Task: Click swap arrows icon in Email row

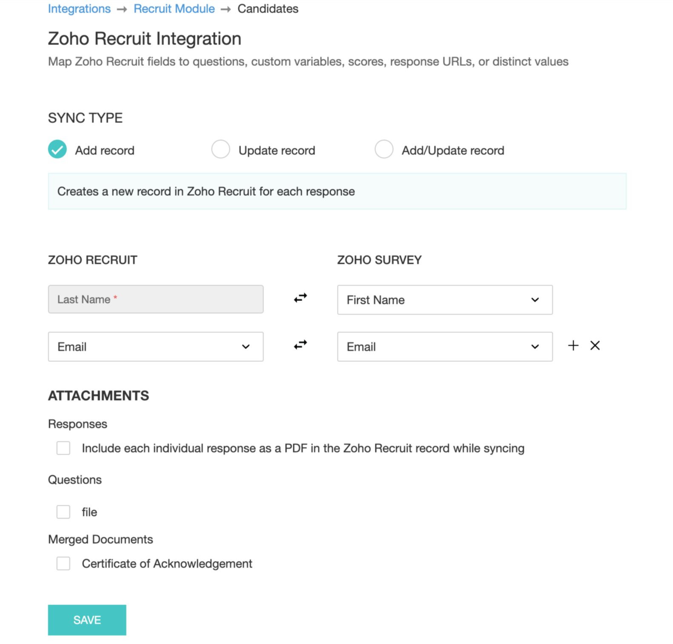Action: 300,345
